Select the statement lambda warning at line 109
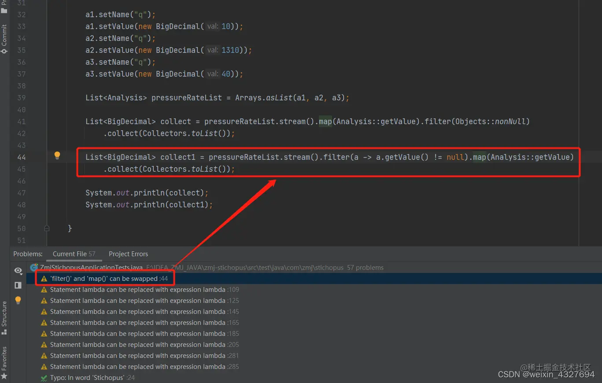Viewport: 602px width, 383px height. (x=314, y=290)
